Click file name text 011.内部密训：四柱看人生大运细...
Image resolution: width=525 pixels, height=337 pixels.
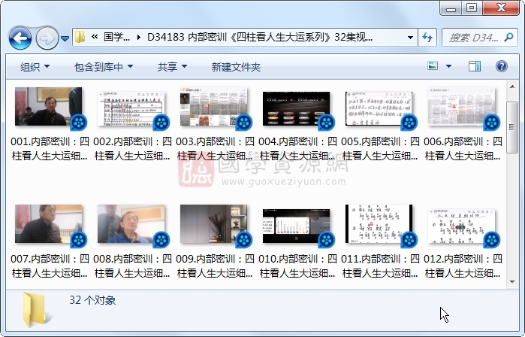380,266
